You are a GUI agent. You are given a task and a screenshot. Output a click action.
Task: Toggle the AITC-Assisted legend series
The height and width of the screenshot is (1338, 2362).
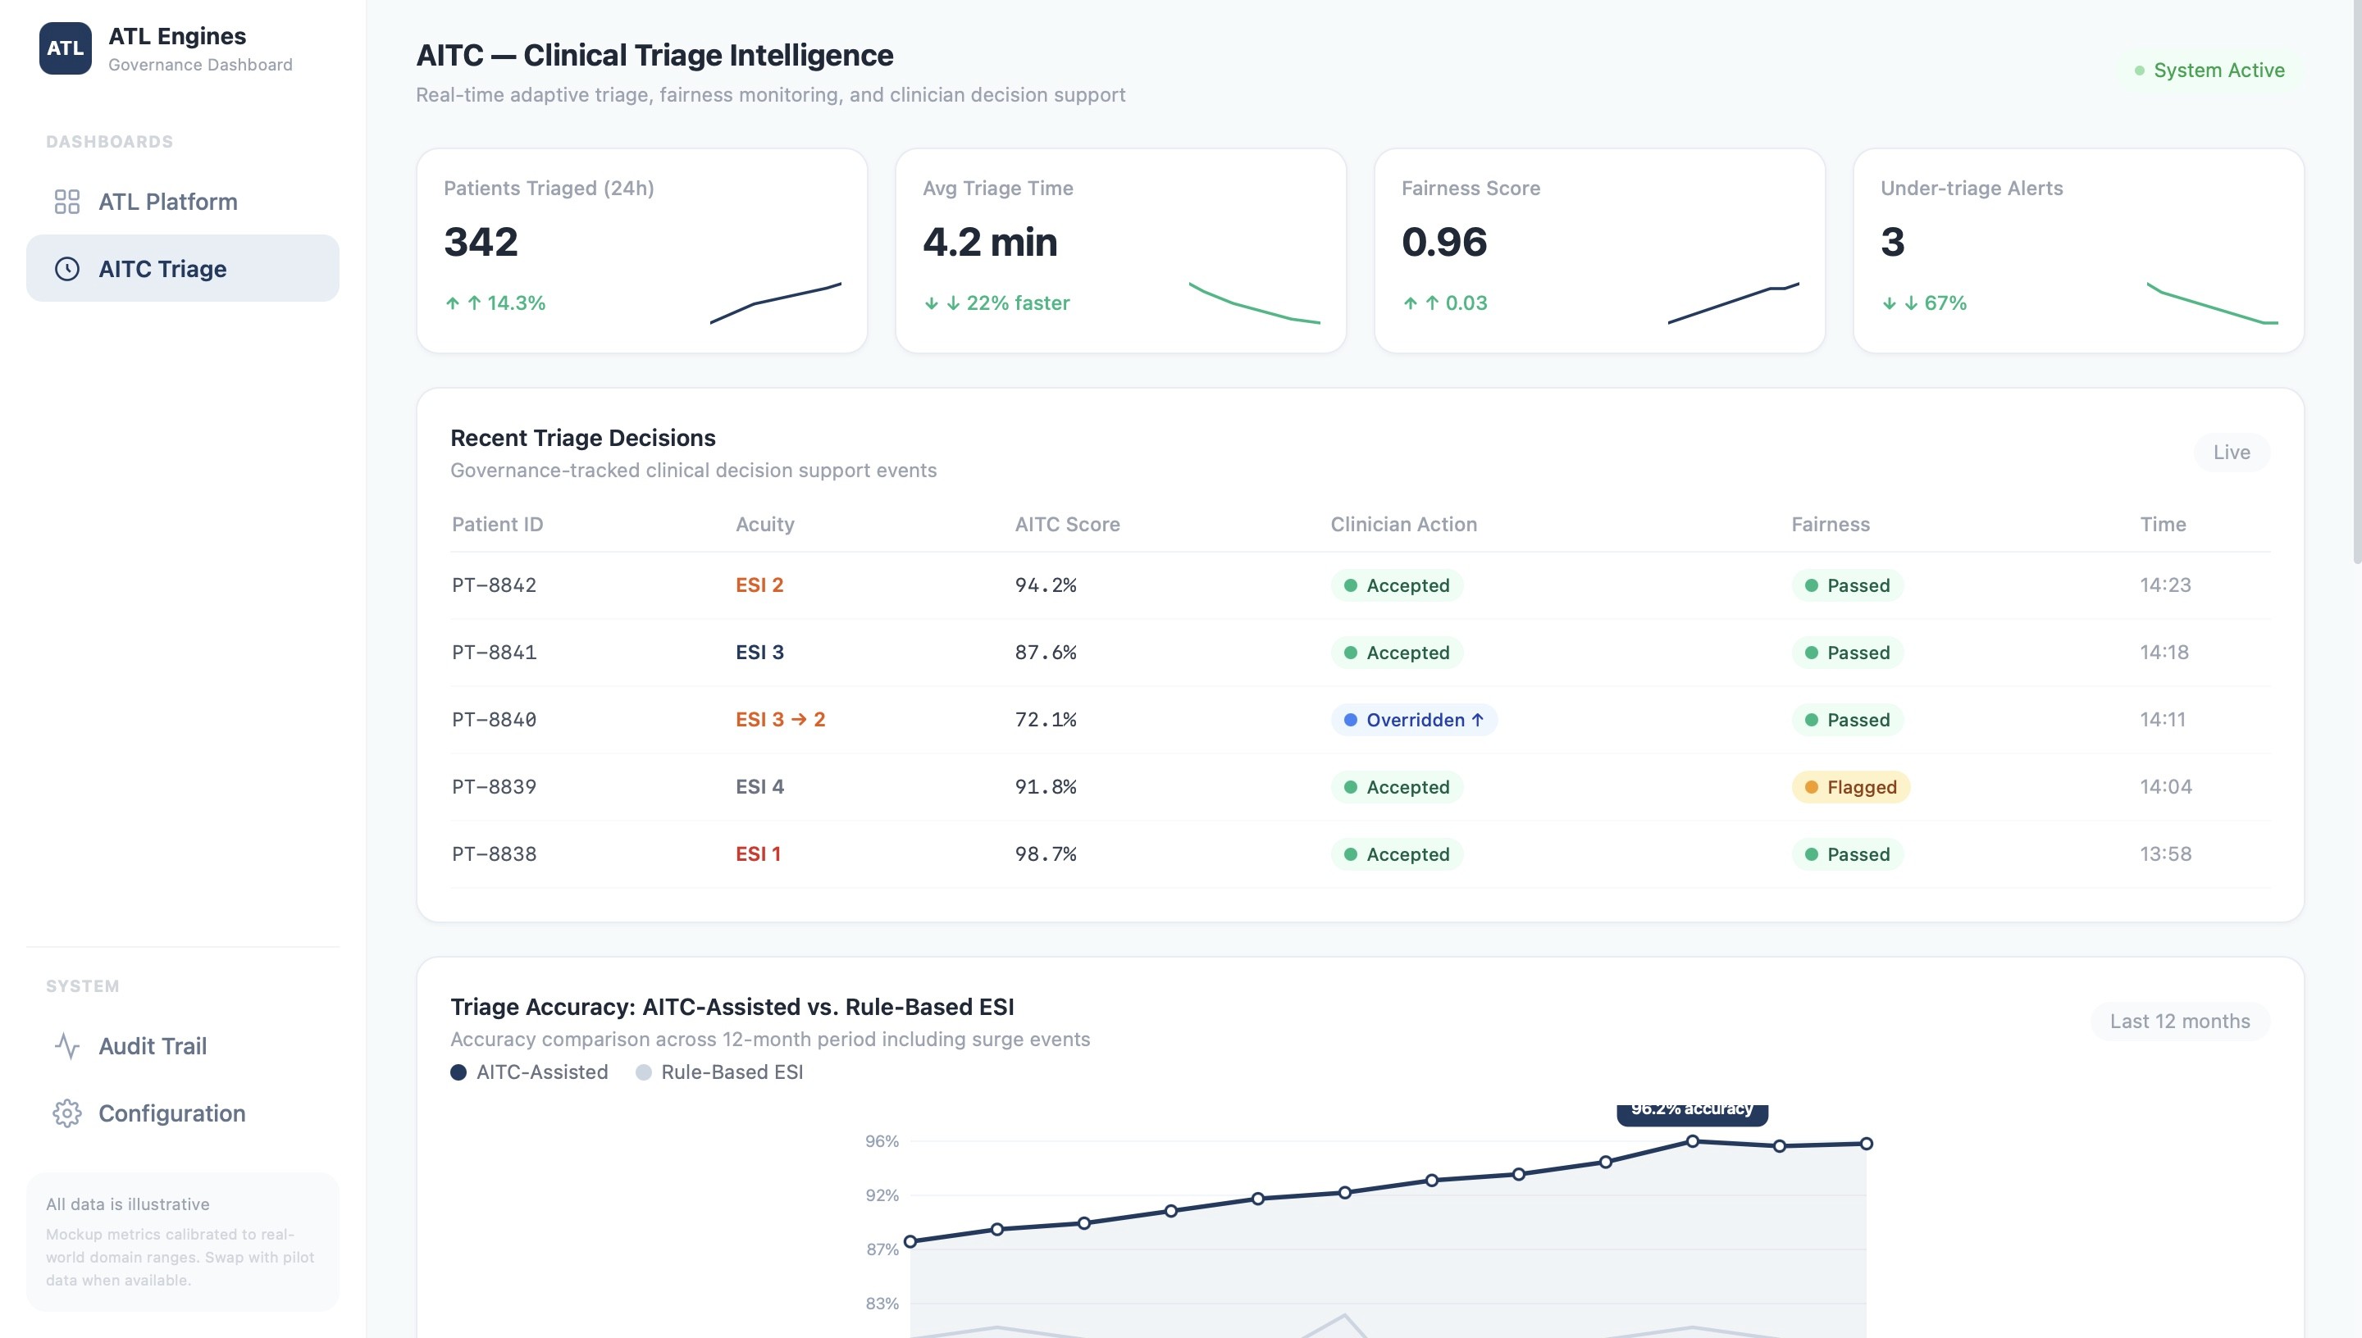tap(529, 1072)
